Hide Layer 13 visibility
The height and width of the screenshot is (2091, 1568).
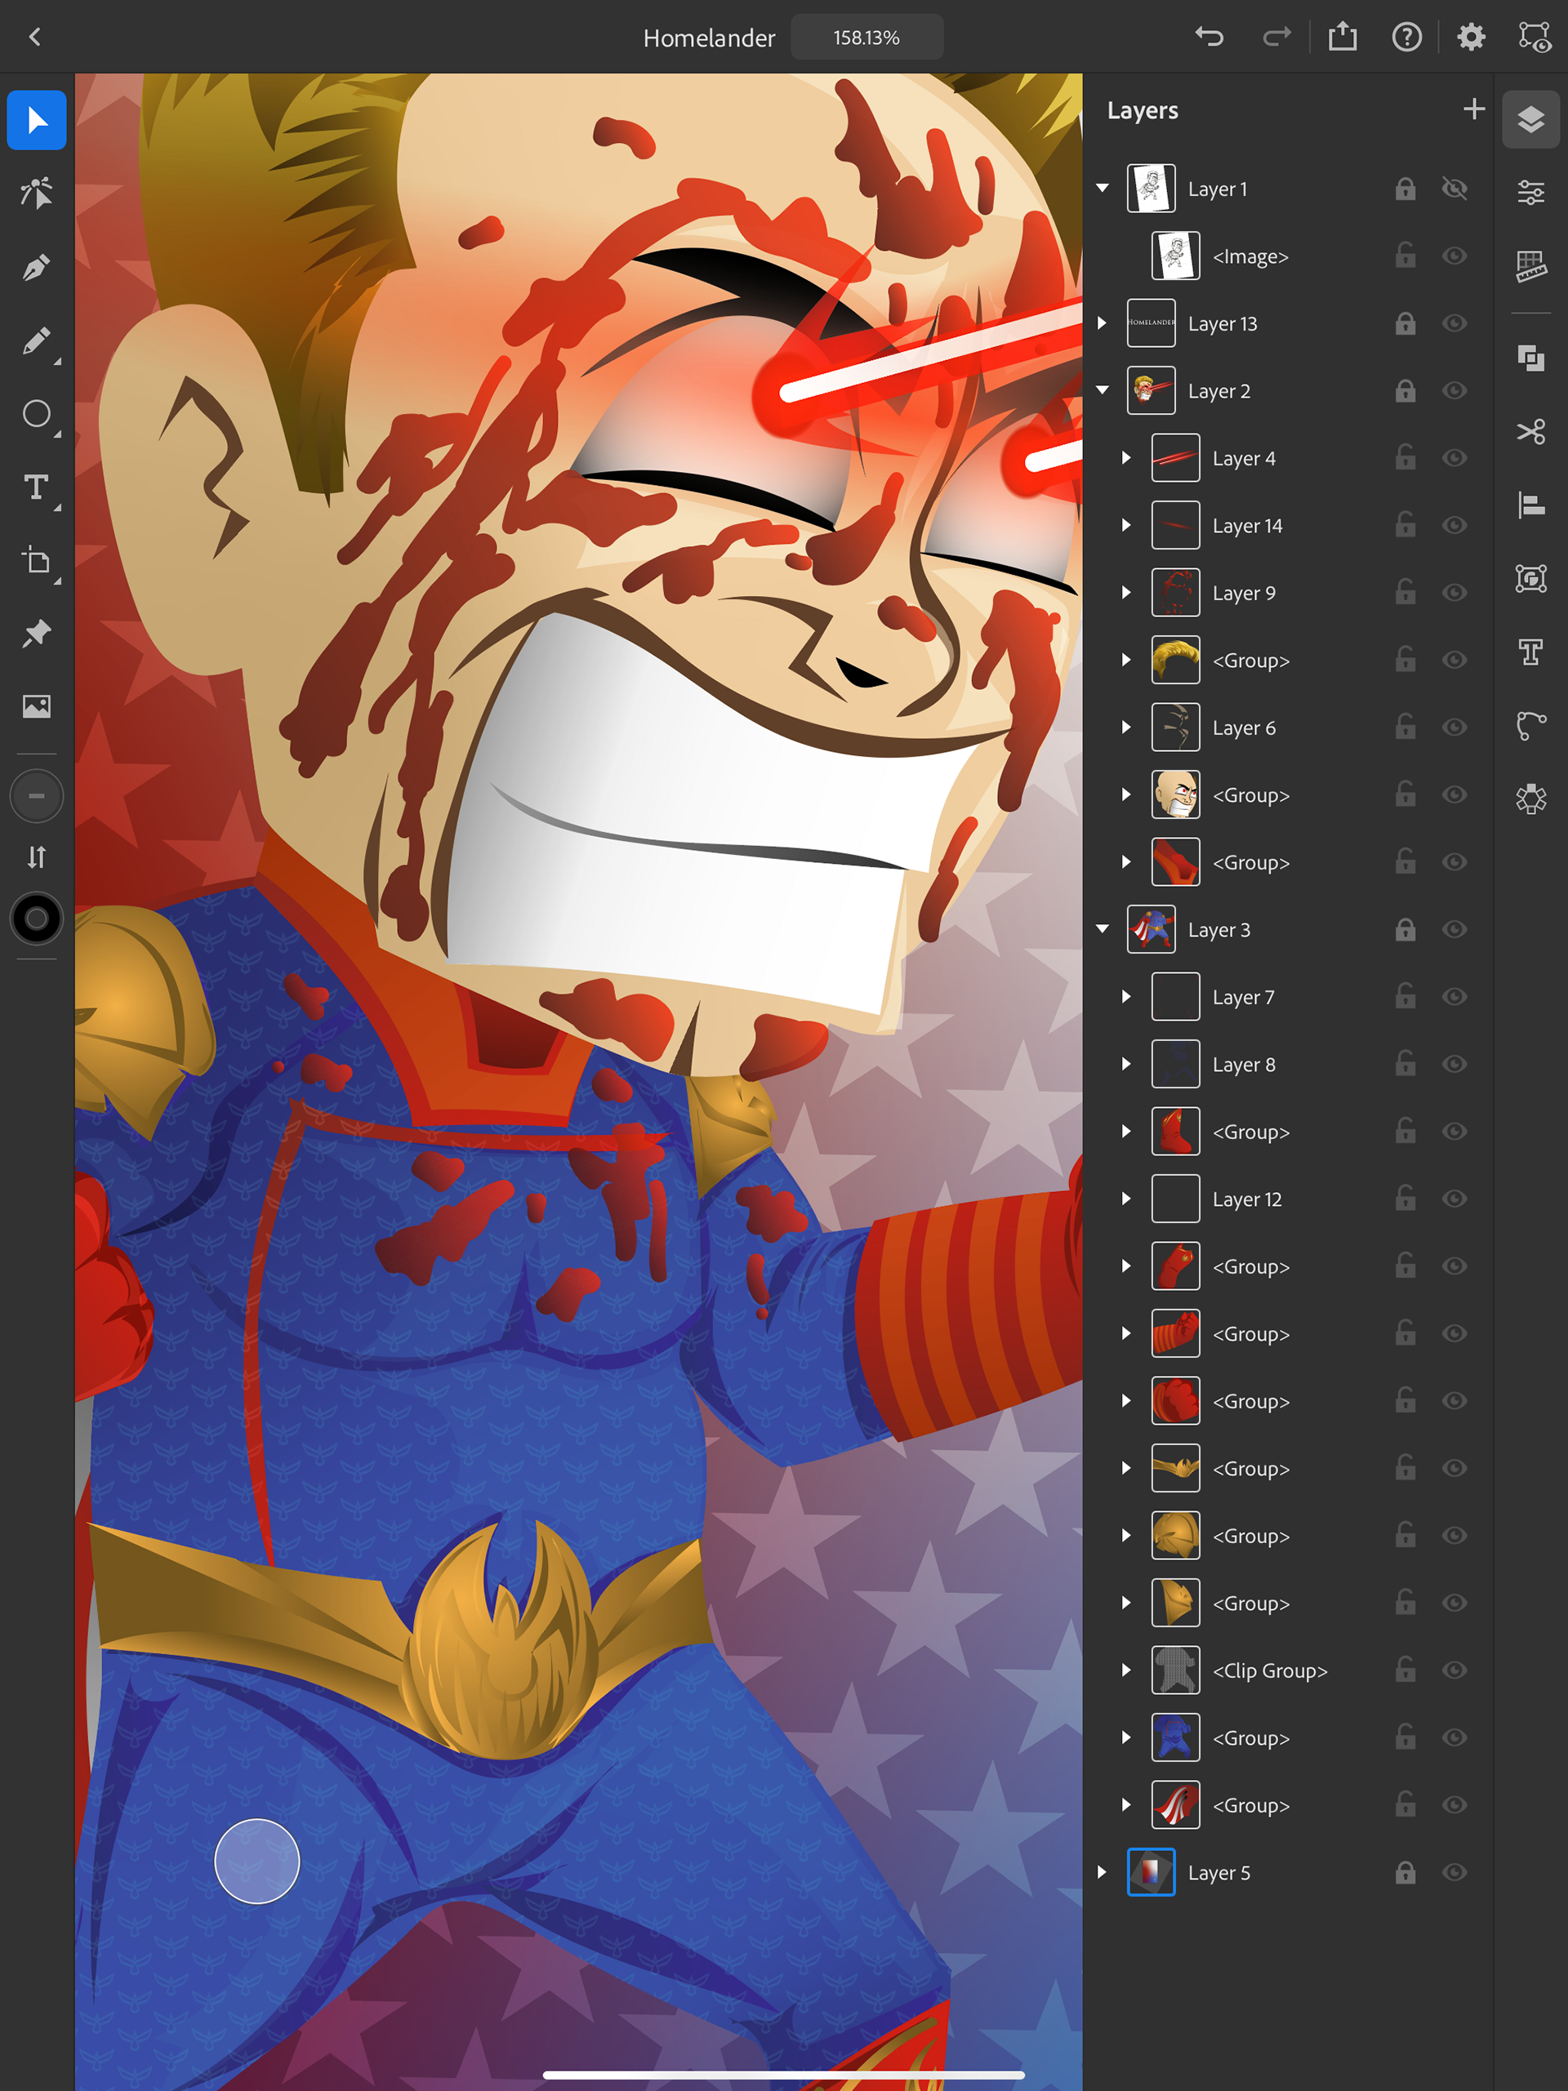click(x=1454, y=323)
